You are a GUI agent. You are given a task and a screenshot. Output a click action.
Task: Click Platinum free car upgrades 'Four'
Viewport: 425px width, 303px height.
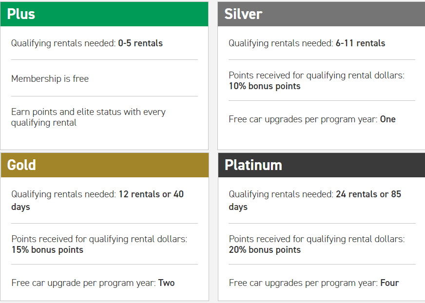pyautogui.click(x=390, y=283)
